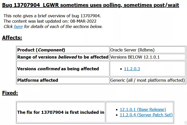Viewport: 187px width, 125px height.
Task: Open the 11.2.0.3 version link
Action: (132, 69)
